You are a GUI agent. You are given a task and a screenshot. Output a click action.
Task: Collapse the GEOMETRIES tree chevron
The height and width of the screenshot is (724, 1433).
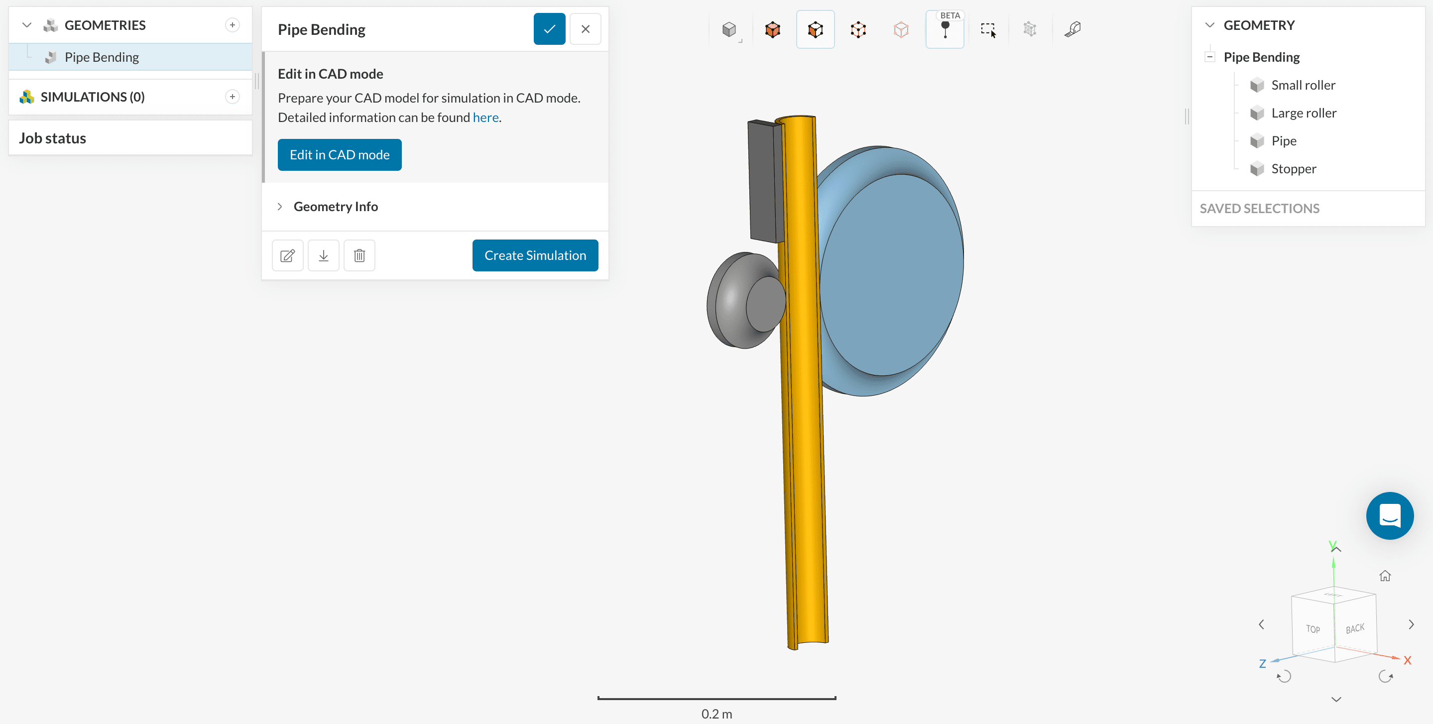(x=27, y=25)
